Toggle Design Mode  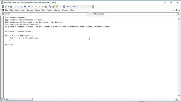coord(46,7)
